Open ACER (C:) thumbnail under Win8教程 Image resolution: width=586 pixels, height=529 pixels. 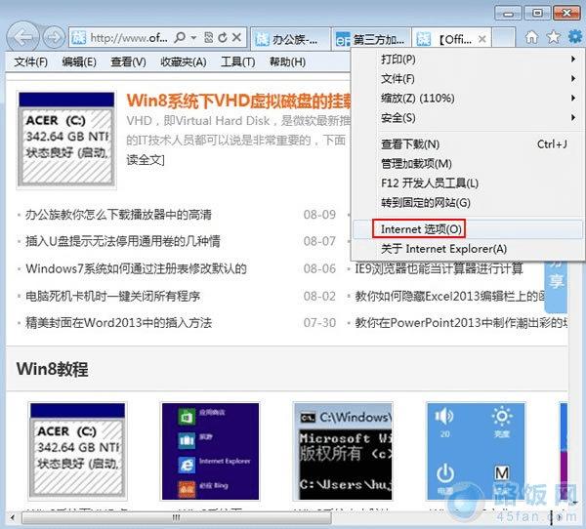(x=78, y=451)
